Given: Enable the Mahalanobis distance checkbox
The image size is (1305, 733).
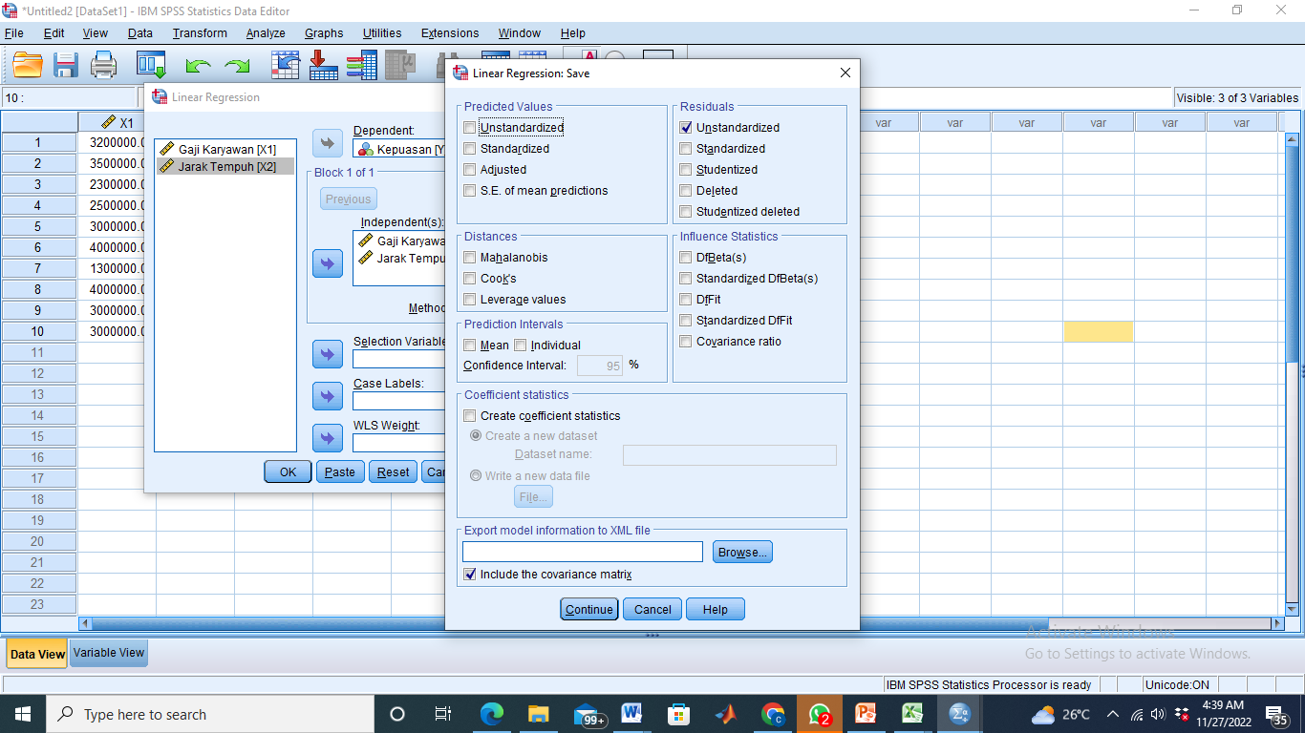Looking at the screenshot, I should (x=470, y=258).
